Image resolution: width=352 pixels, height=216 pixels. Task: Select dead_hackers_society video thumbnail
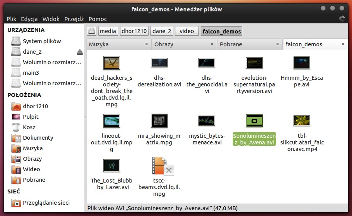point(111,63)
